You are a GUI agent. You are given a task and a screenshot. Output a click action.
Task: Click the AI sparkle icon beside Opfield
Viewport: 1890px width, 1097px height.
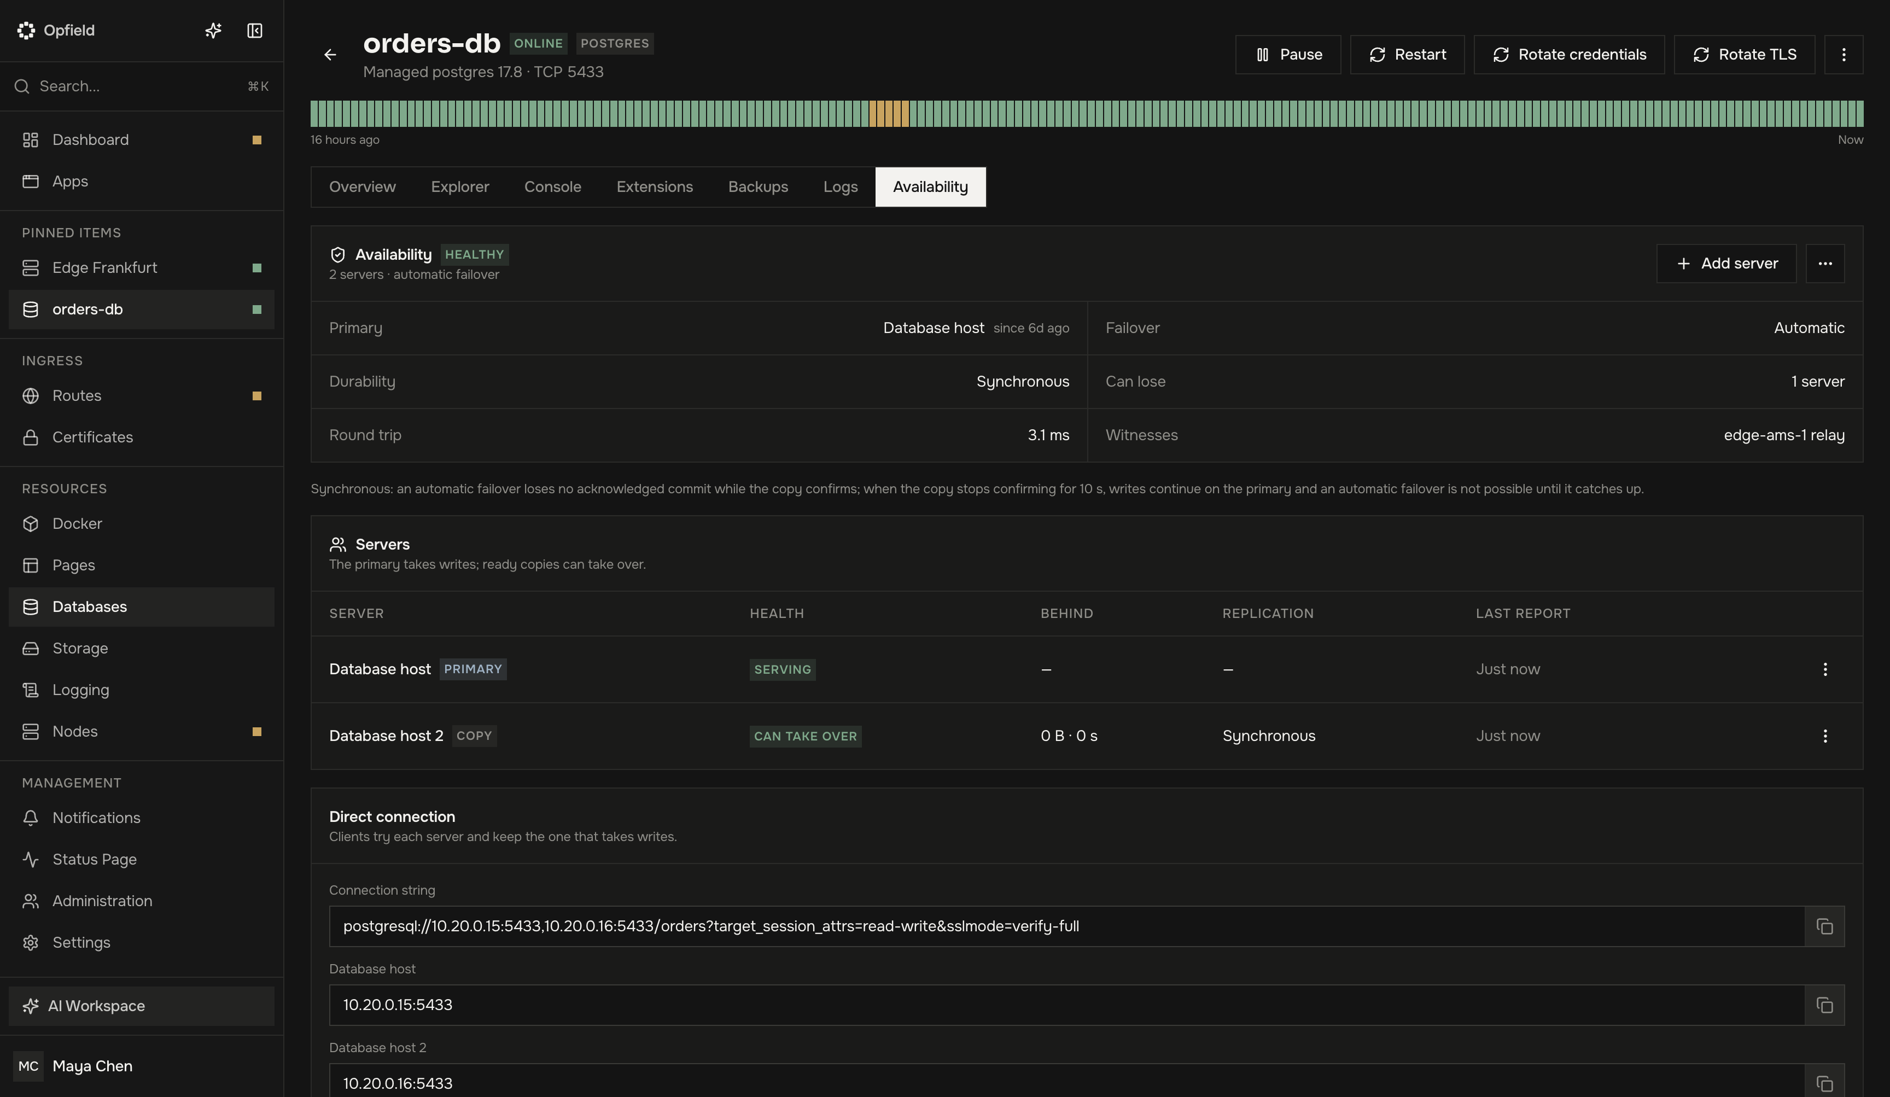point(214,31)
